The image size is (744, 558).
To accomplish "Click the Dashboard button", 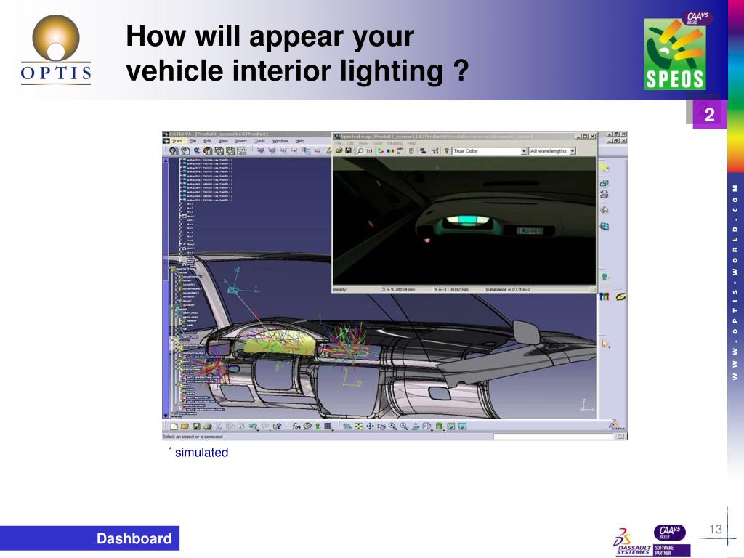I will pyautogui.click(x=89, y=538).
